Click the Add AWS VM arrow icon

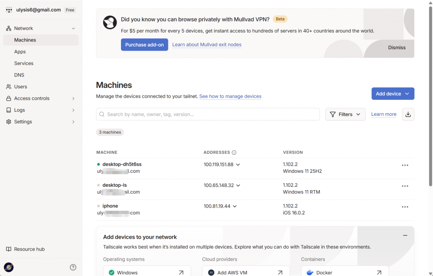[x=280, y=273]
